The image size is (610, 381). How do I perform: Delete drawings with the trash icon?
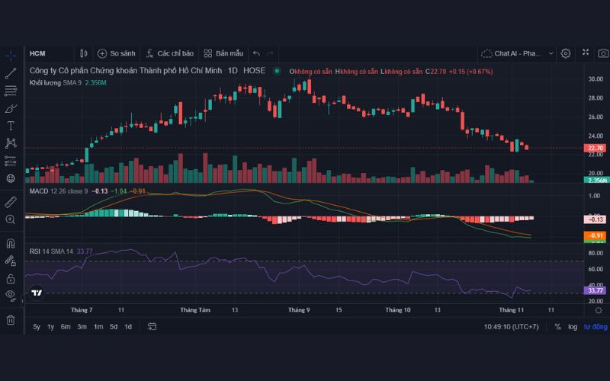[x=11, y=320]
